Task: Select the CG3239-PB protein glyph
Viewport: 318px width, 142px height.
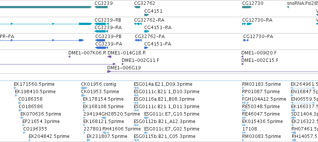Action: (x=100, y=40)
